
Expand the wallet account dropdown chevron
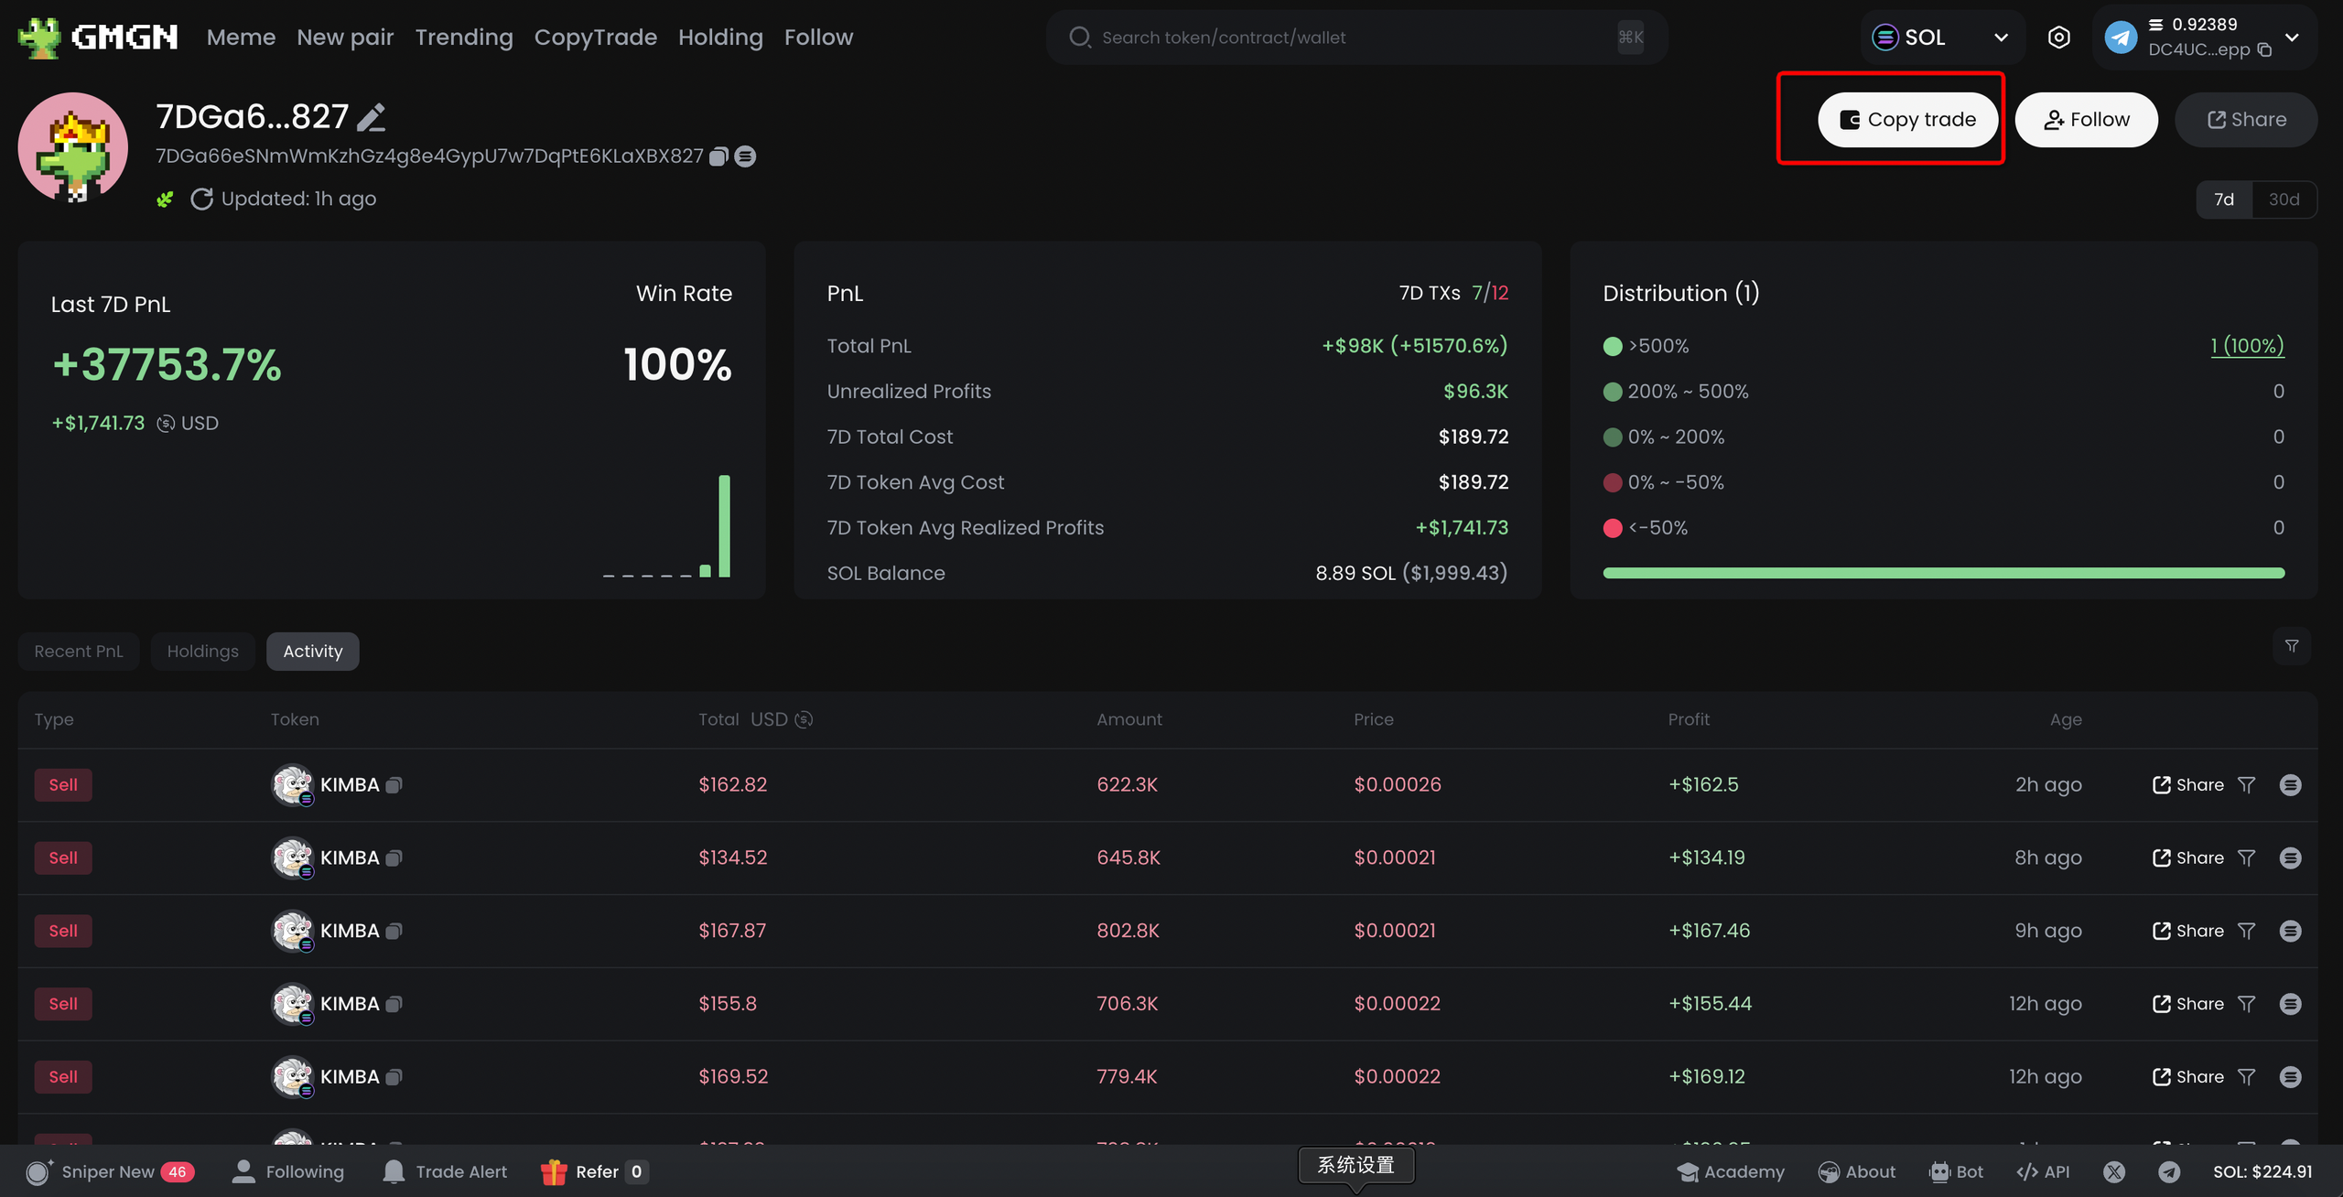(x=2292, y=38)
